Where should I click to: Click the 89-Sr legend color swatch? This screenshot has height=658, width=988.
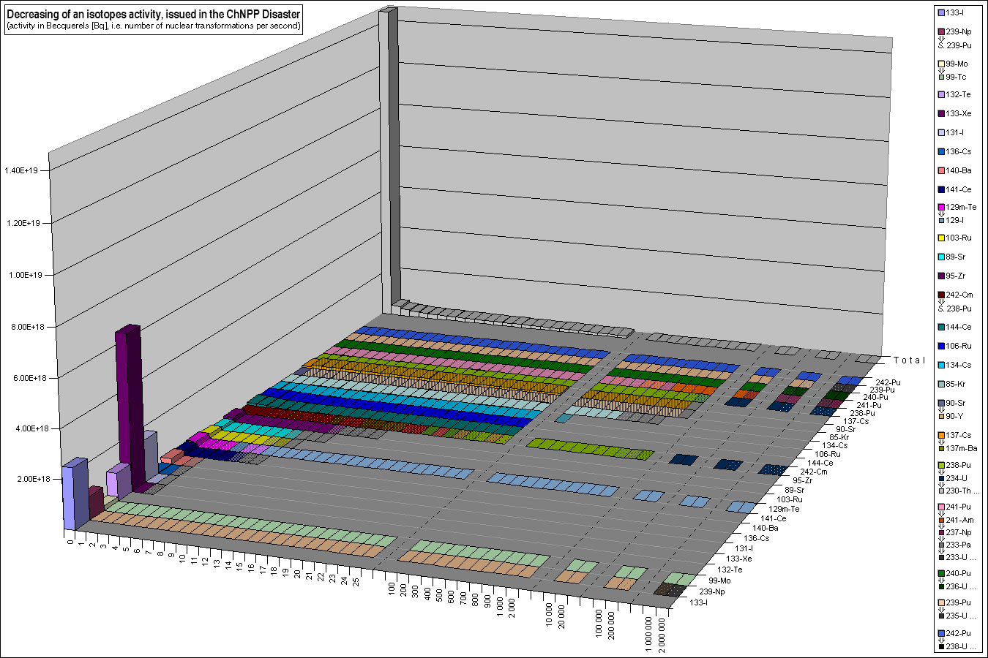tap(941, 257)
